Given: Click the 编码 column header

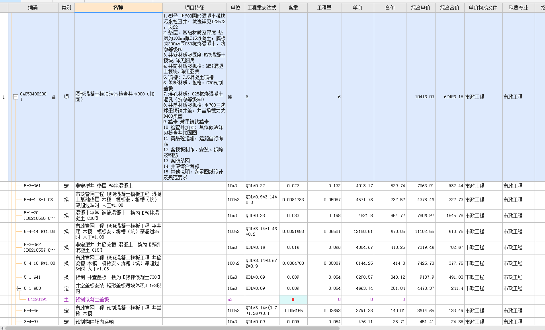Looking at the screenshot, I should click(33, 8).
